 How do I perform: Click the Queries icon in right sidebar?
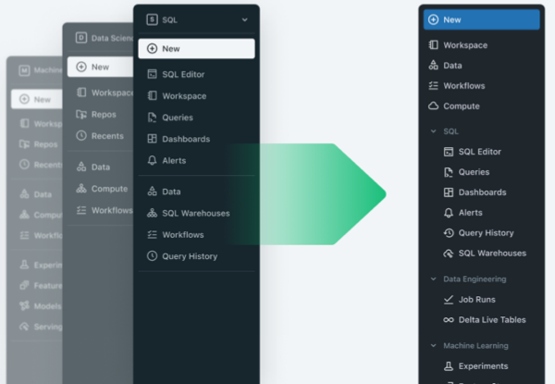tap(449, 172)
